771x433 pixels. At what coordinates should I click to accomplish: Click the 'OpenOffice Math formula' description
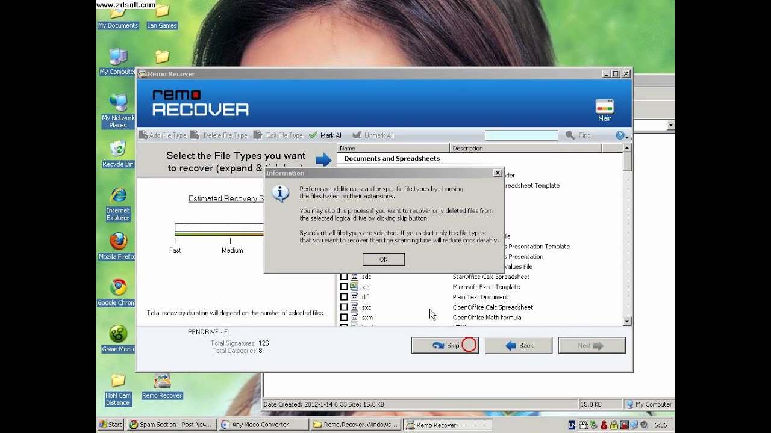tap(487, 318)
